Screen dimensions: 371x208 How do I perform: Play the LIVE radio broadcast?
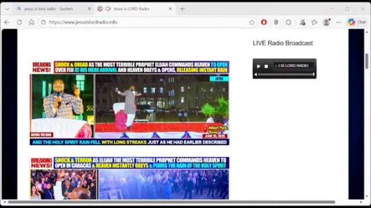pyautogui.click(x=259, y=66)
